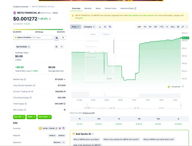Viewport: 192px width, 146px height.
Task: Show Circulating Supply info tooltip
Action: point(31,98)
